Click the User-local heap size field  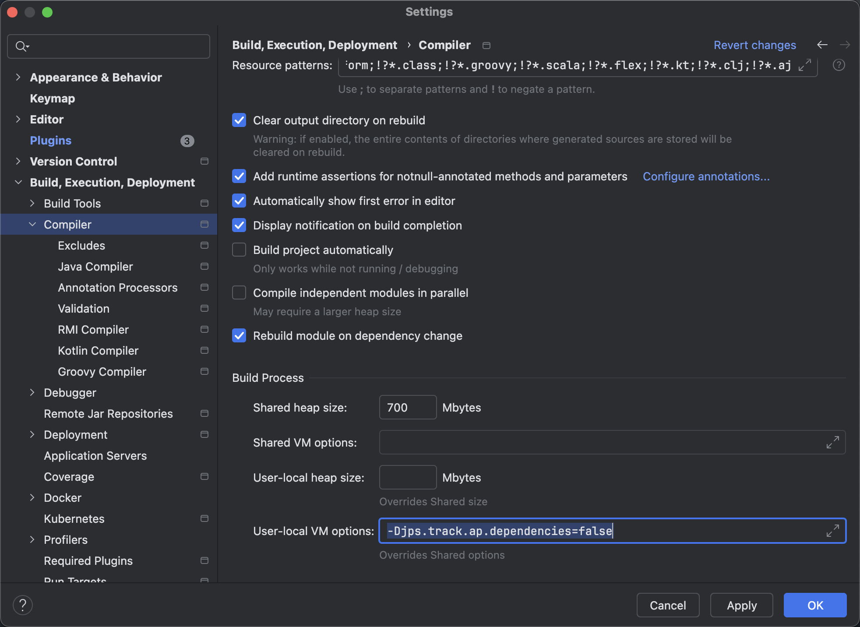[408, 477]
